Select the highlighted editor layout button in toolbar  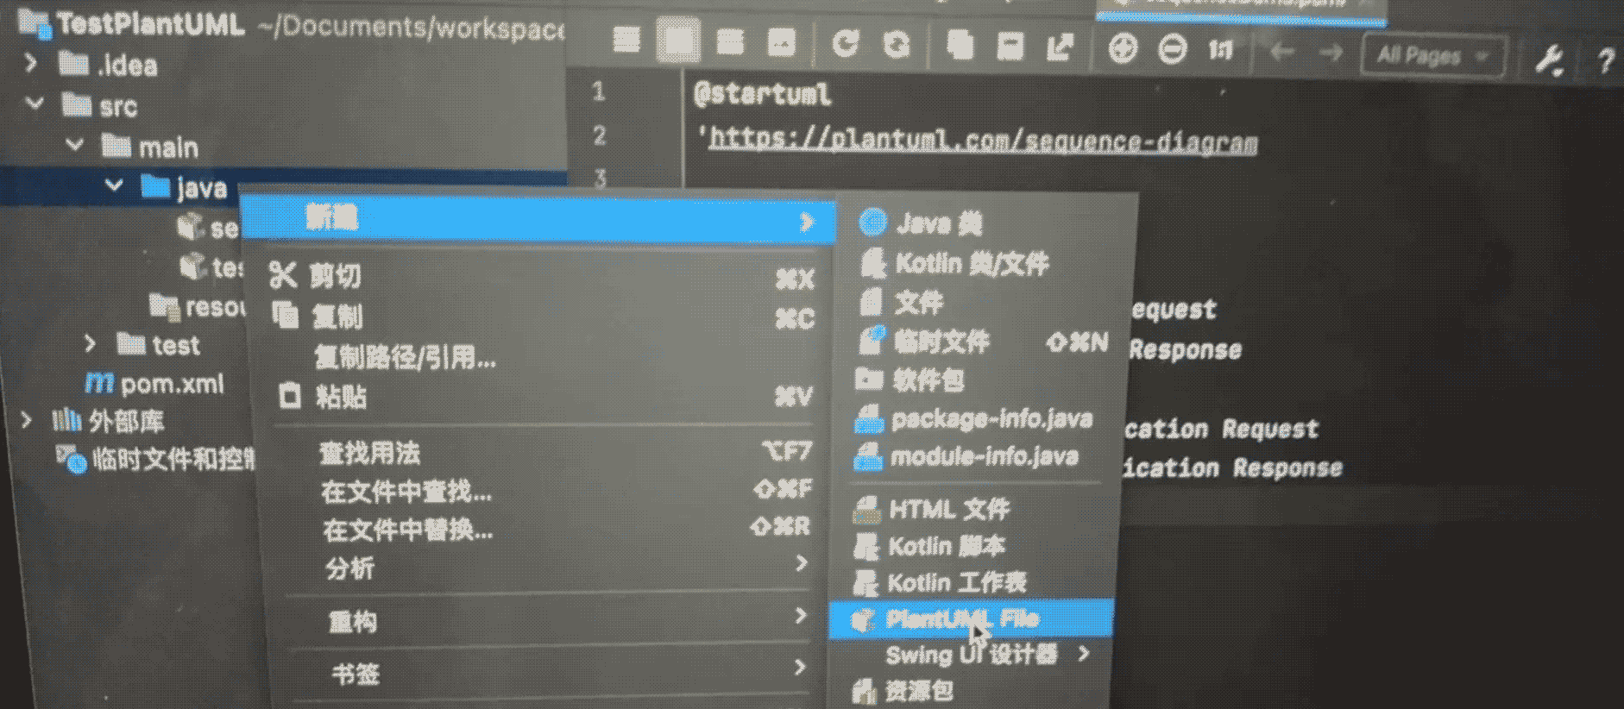(678, 41)
